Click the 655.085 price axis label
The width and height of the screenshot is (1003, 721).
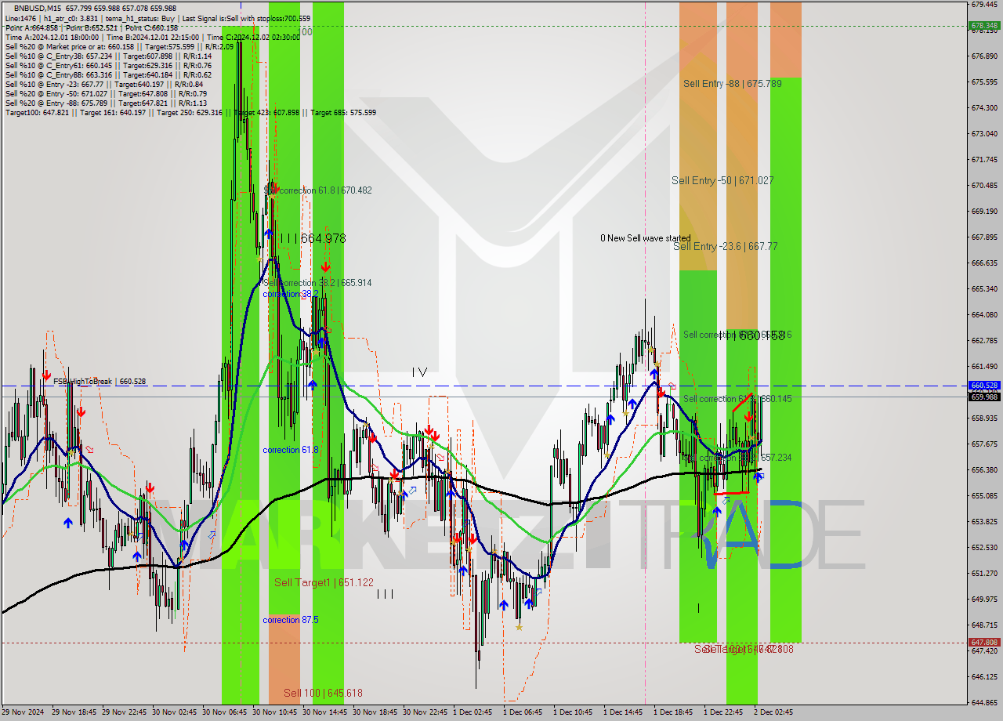pos(984,495)
